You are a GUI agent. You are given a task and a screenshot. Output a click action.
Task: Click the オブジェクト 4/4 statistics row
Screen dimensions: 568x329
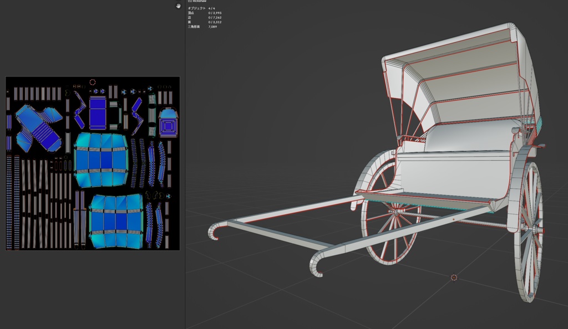pos(201,8)
